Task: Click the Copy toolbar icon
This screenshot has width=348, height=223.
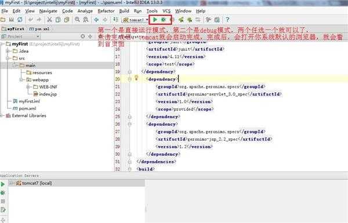Action: pos(58,20)
